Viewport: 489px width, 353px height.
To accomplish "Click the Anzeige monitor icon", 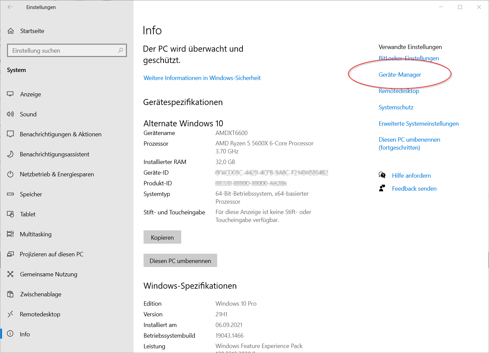I will tap(10, 94).
